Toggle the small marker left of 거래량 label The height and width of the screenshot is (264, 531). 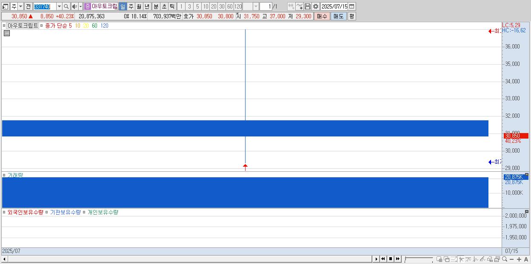coord(4,175)
